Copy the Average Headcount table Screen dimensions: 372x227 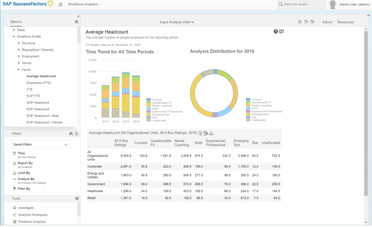tap(206, 133)
